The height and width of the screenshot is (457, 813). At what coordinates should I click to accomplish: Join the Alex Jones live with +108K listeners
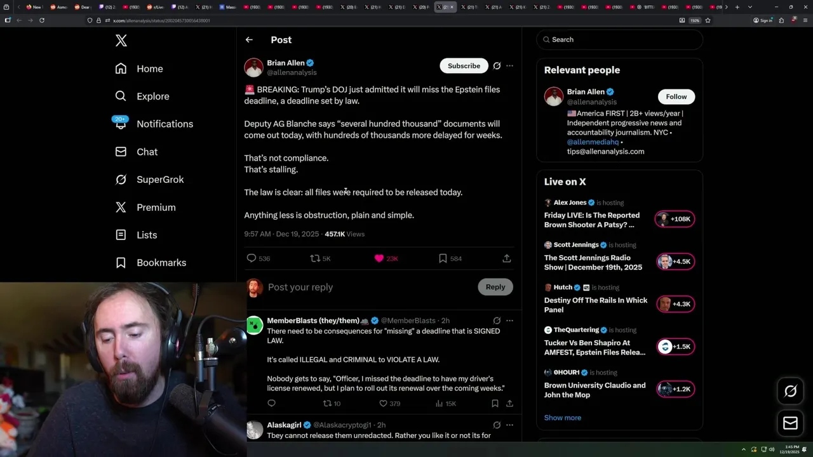[675, 219]
